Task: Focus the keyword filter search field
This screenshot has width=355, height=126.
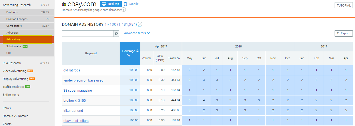Action: tap(88, 33)
